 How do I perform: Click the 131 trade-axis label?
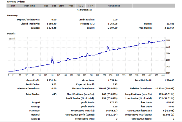(52, 75)
